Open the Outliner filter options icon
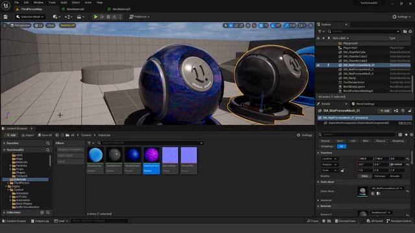The height and width of the screenshot is (233, 415). click(x=321, y=32)
